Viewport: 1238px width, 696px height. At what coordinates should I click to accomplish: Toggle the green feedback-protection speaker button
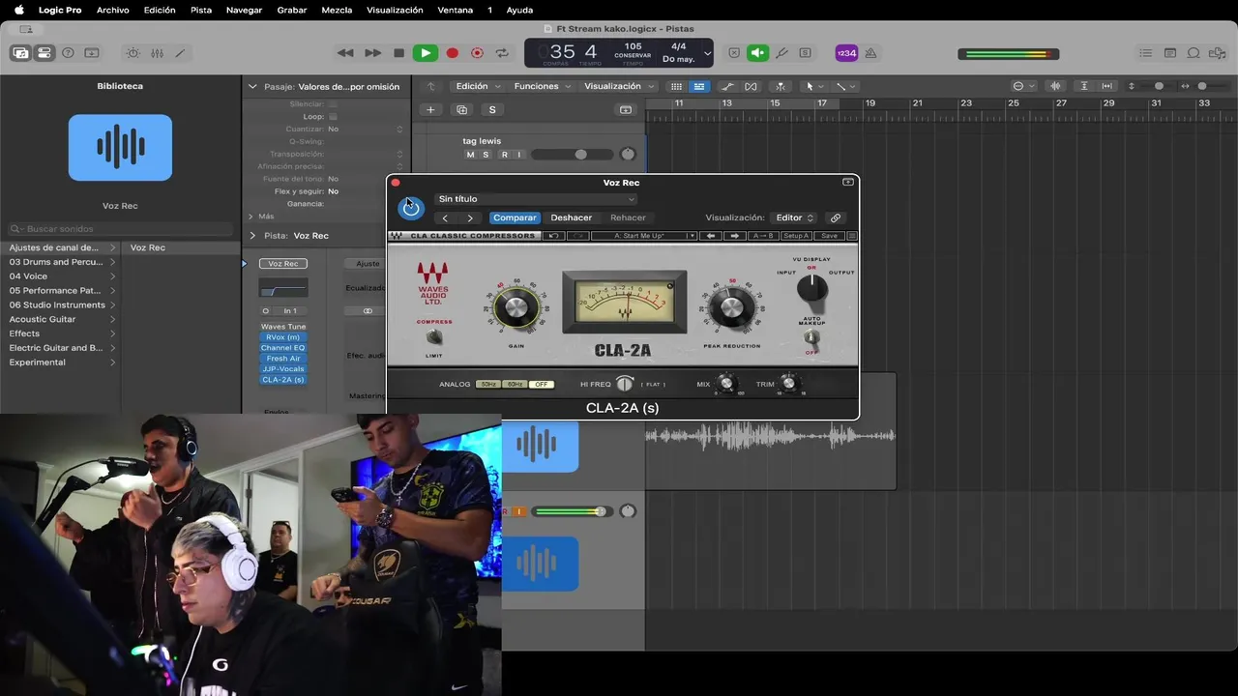(x=758, y=53)
